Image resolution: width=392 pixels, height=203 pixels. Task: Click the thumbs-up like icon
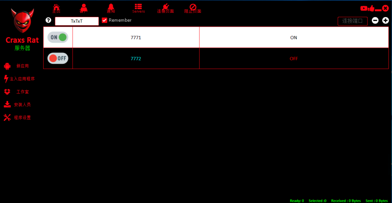click(371, 8)
